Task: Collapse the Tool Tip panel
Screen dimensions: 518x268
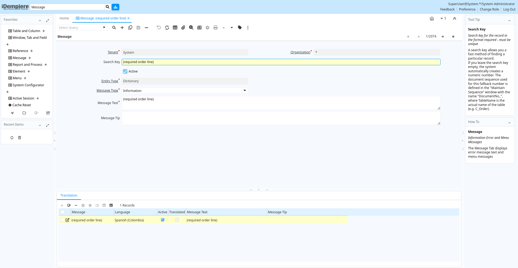Action: [509, 20]
